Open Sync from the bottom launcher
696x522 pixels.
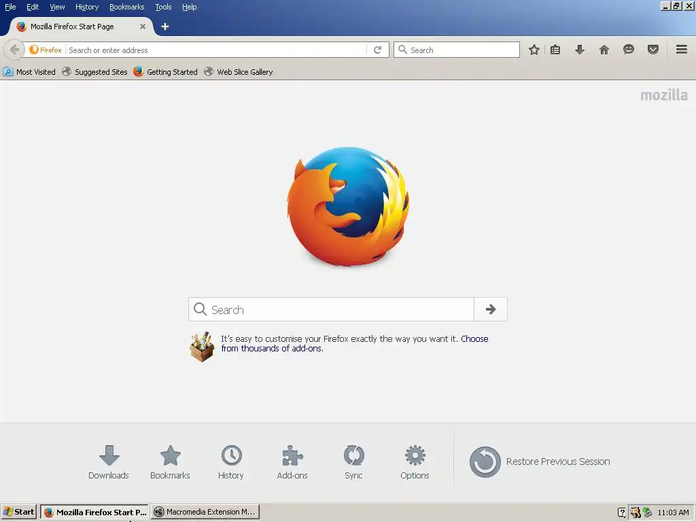pos(353,462)
